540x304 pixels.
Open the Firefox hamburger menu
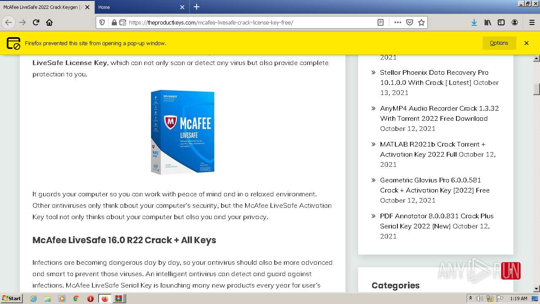(x=532, y=22)
